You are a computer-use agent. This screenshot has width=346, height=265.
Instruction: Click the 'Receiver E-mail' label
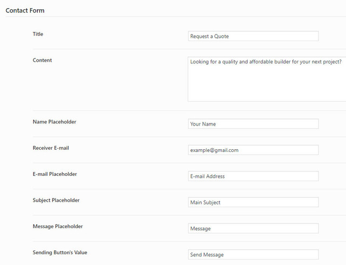[x=51, y=148]
